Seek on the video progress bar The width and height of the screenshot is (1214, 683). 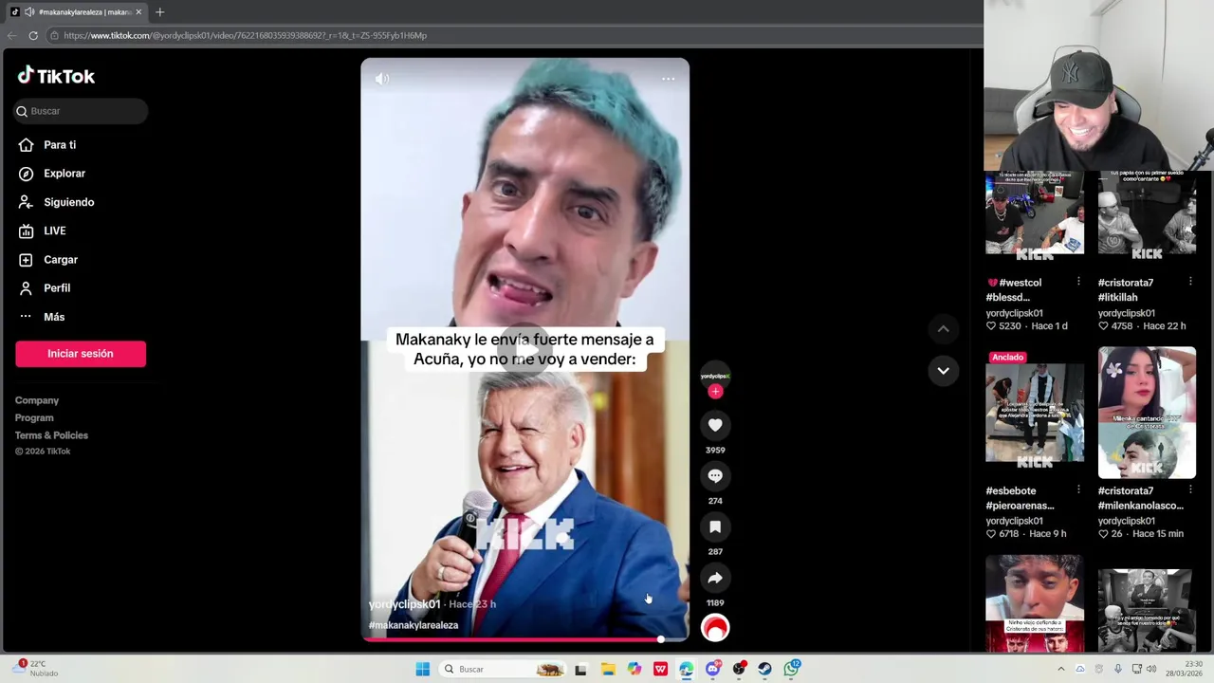[524, 639]
